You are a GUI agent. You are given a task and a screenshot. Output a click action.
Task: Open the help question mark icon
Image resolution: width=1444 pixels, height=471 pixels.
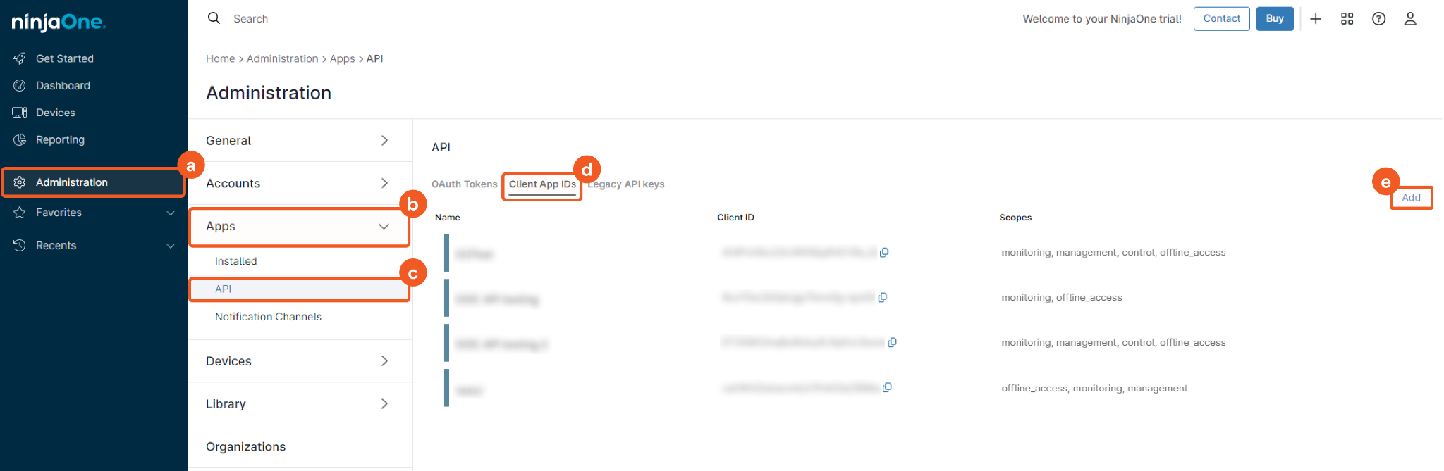tap(1379, 19)
